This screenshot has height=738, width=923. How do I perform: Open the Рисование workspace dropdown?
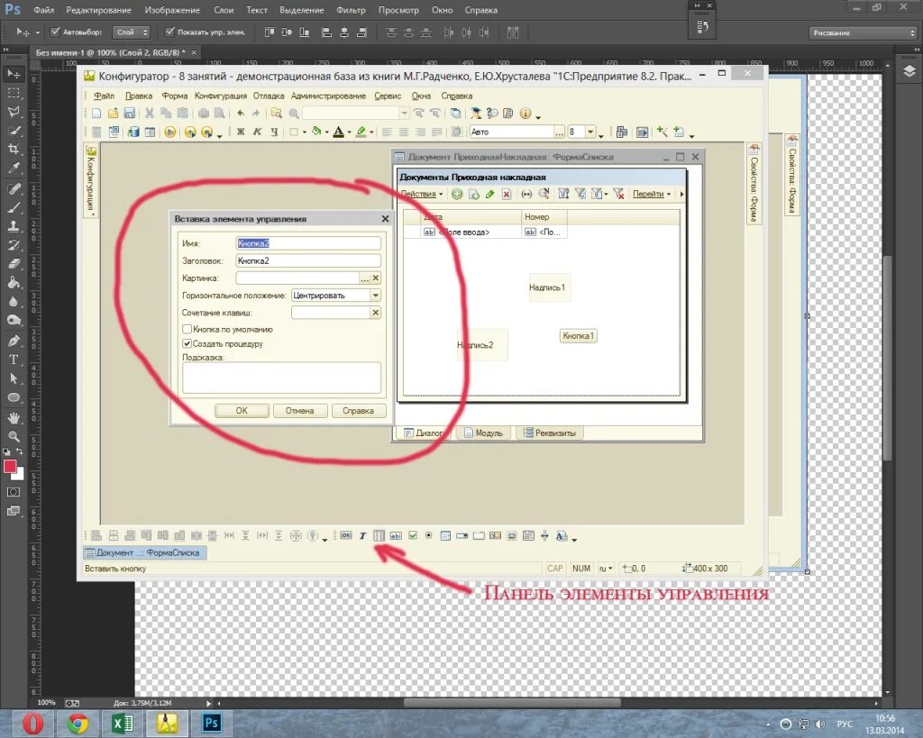click(x=863, y=33)
